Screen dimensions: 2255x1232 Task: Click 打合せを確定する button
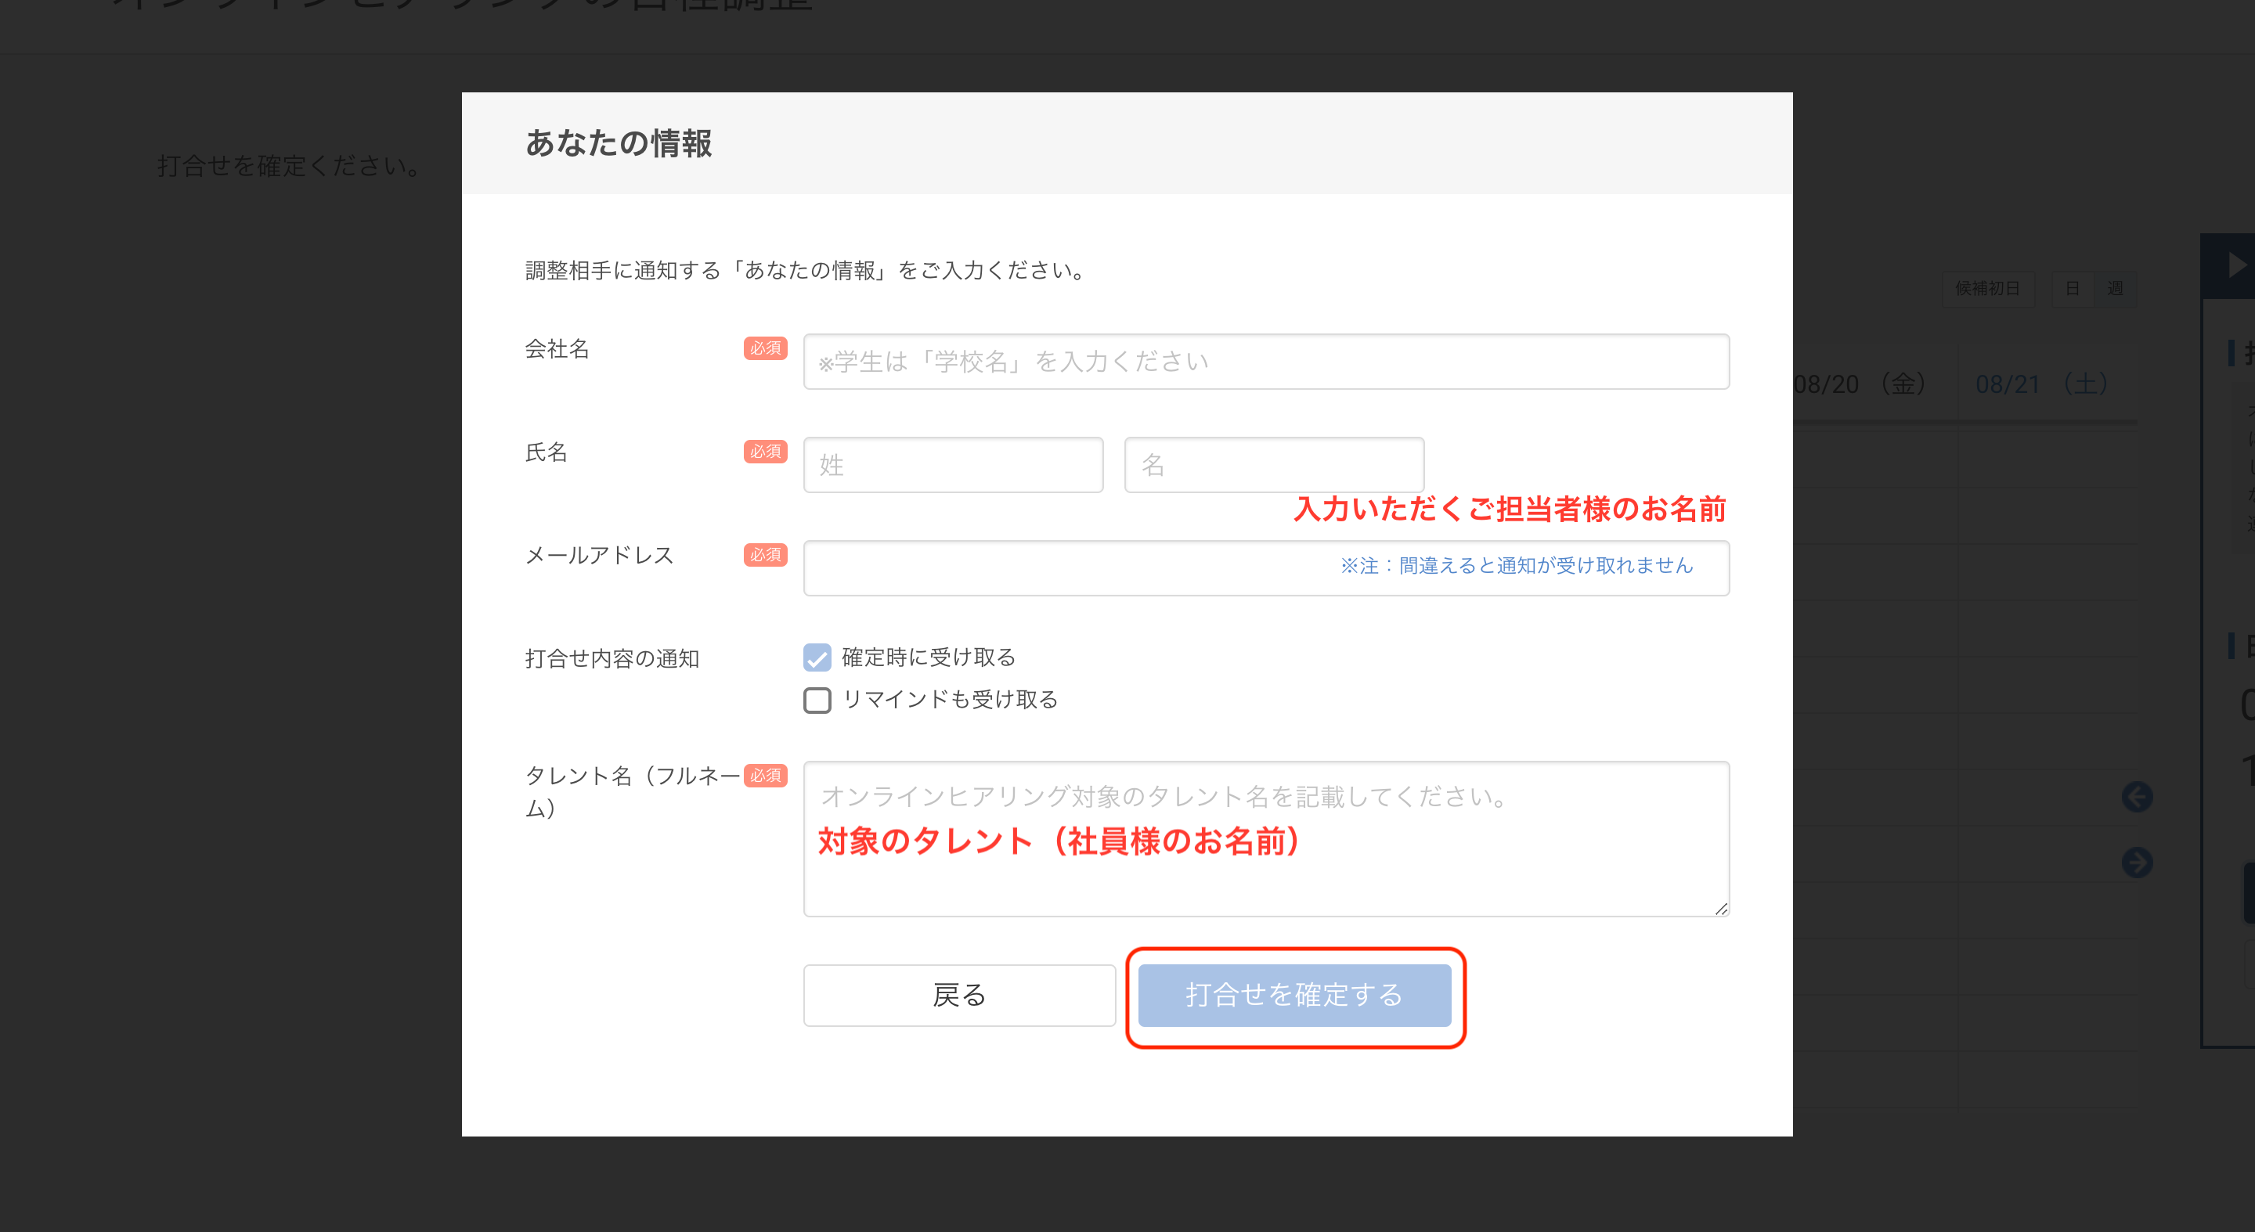[x=1293, y=995]
